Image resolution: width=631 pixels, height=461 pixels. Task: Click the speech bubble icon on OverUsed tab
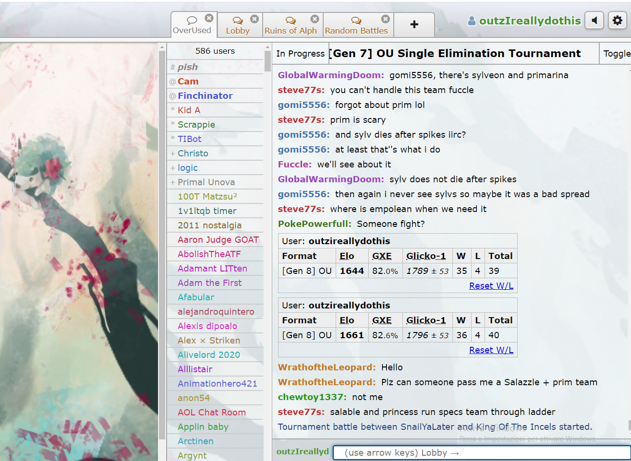[x=192, y=20]
